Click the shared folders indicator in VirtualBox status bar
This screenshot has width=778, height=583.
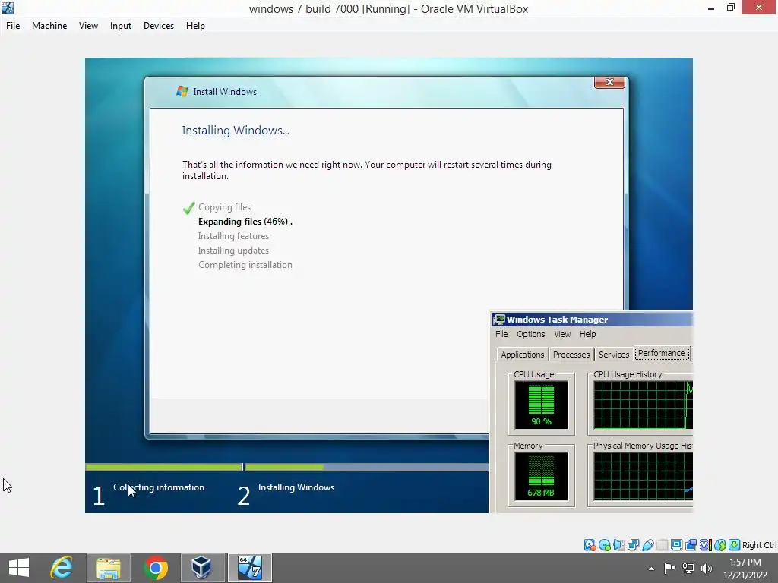tap(662, 545)
